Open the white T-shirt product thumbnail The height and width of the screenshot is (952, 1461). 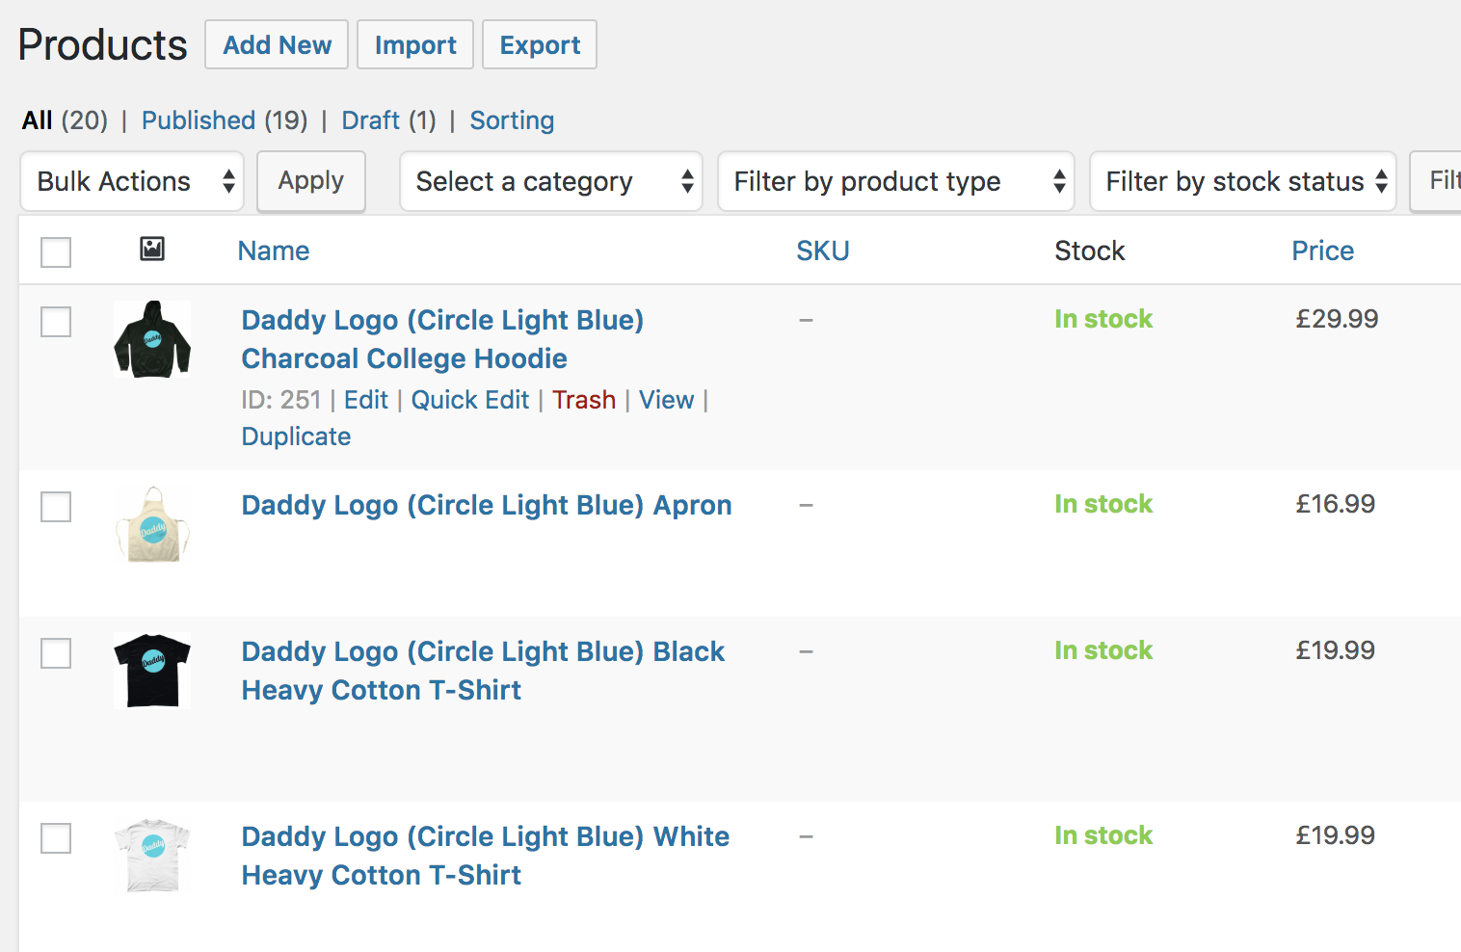click(x=152, y=856)
